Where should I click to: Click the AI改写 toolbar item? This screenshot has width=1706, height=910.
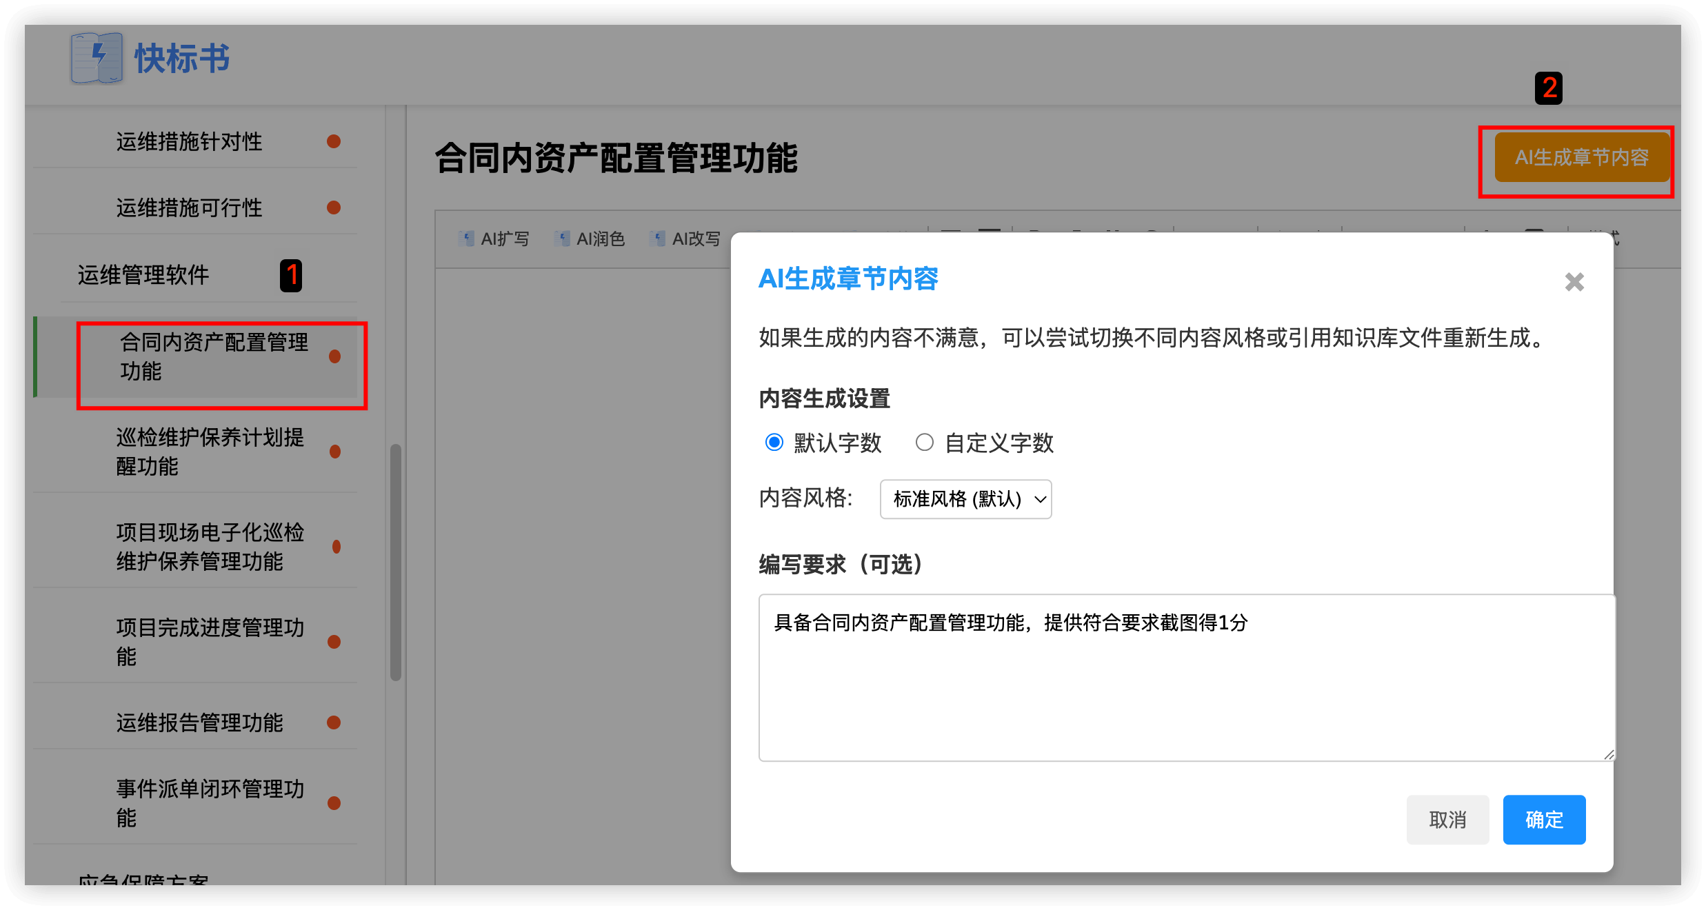(x=685, y=239)
